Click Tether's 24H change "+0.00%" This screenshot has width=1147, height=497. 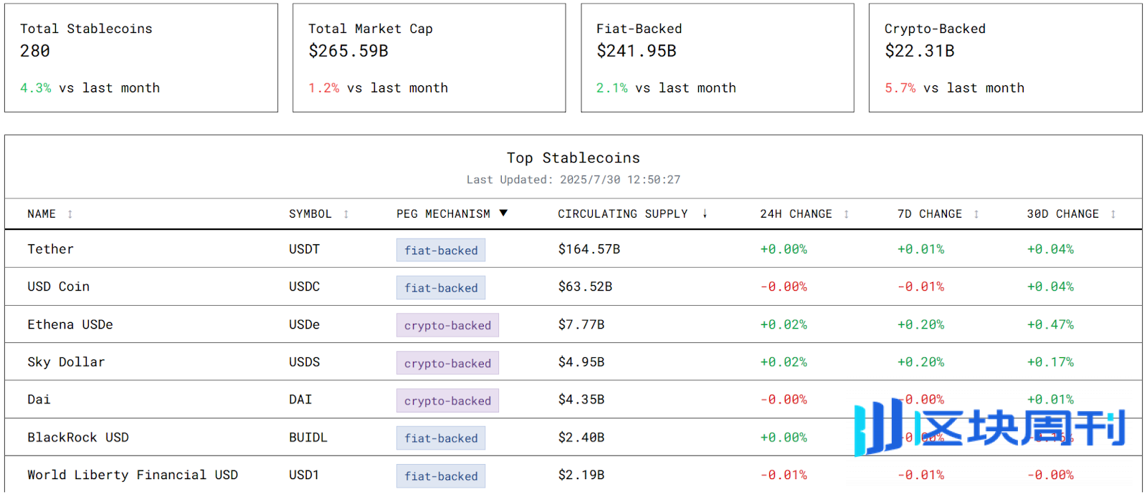[x=784, y=249]
